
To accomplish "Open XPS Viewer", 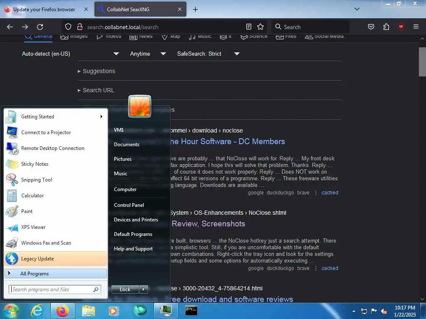I will click(x=56, y=227).
